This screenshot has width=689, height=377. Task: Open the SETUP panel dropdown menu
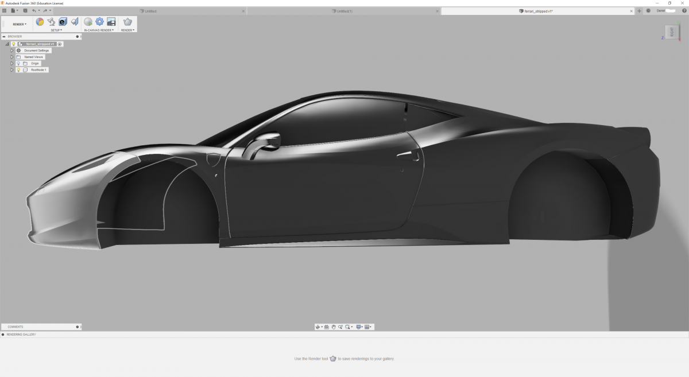[x=56, y=30]
